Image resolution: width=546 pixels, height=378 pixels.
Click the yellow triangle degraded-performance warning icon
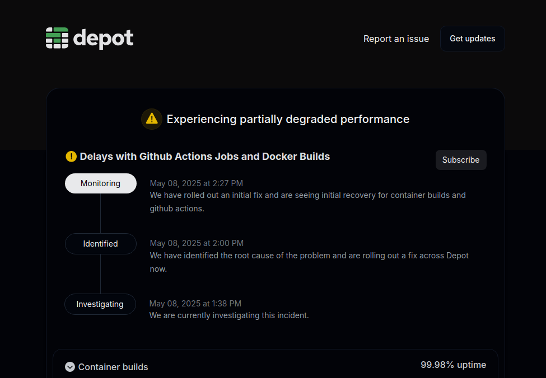coord(151,119)
